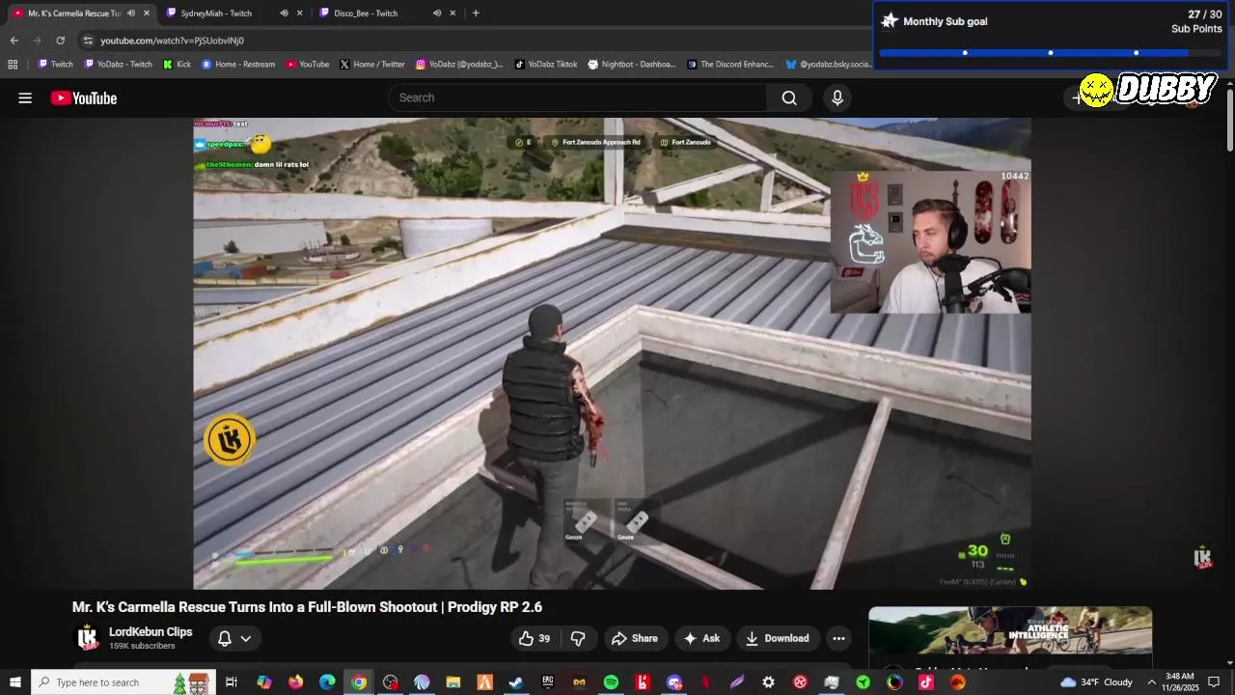Open the Windows notification center
The width and height of the screenshot is (1235, 695).
click(1214, 682)
